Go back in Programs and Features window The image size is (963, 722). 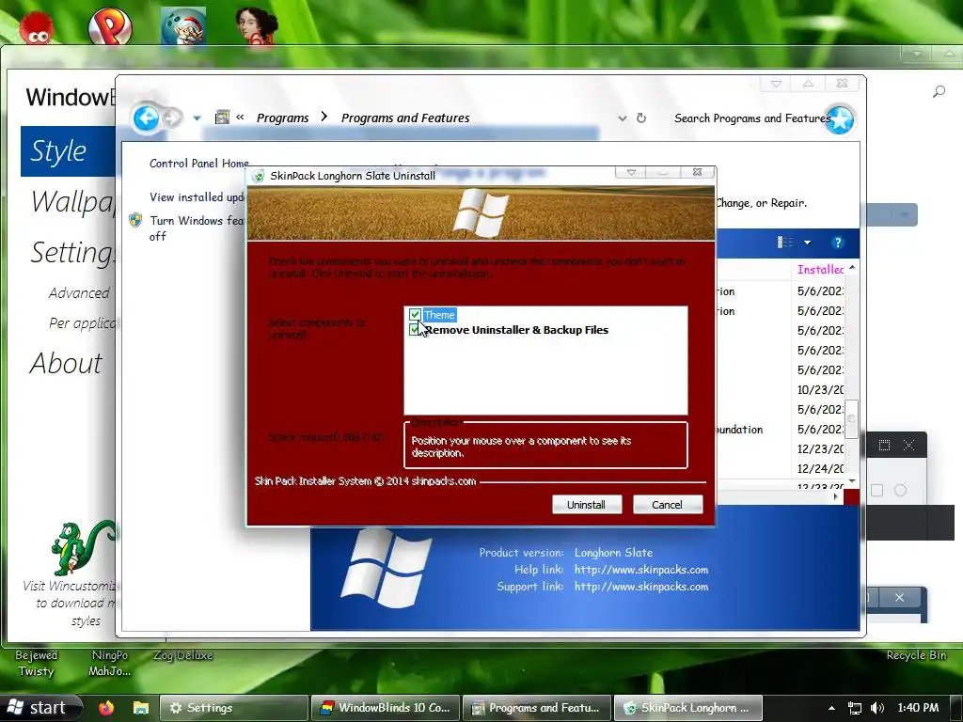pos(146,118)
